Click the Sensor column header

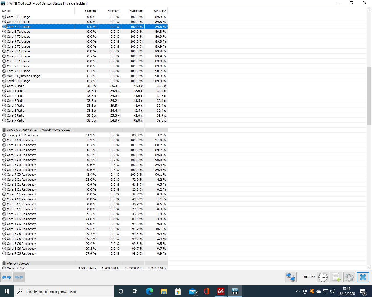[37, 11]
